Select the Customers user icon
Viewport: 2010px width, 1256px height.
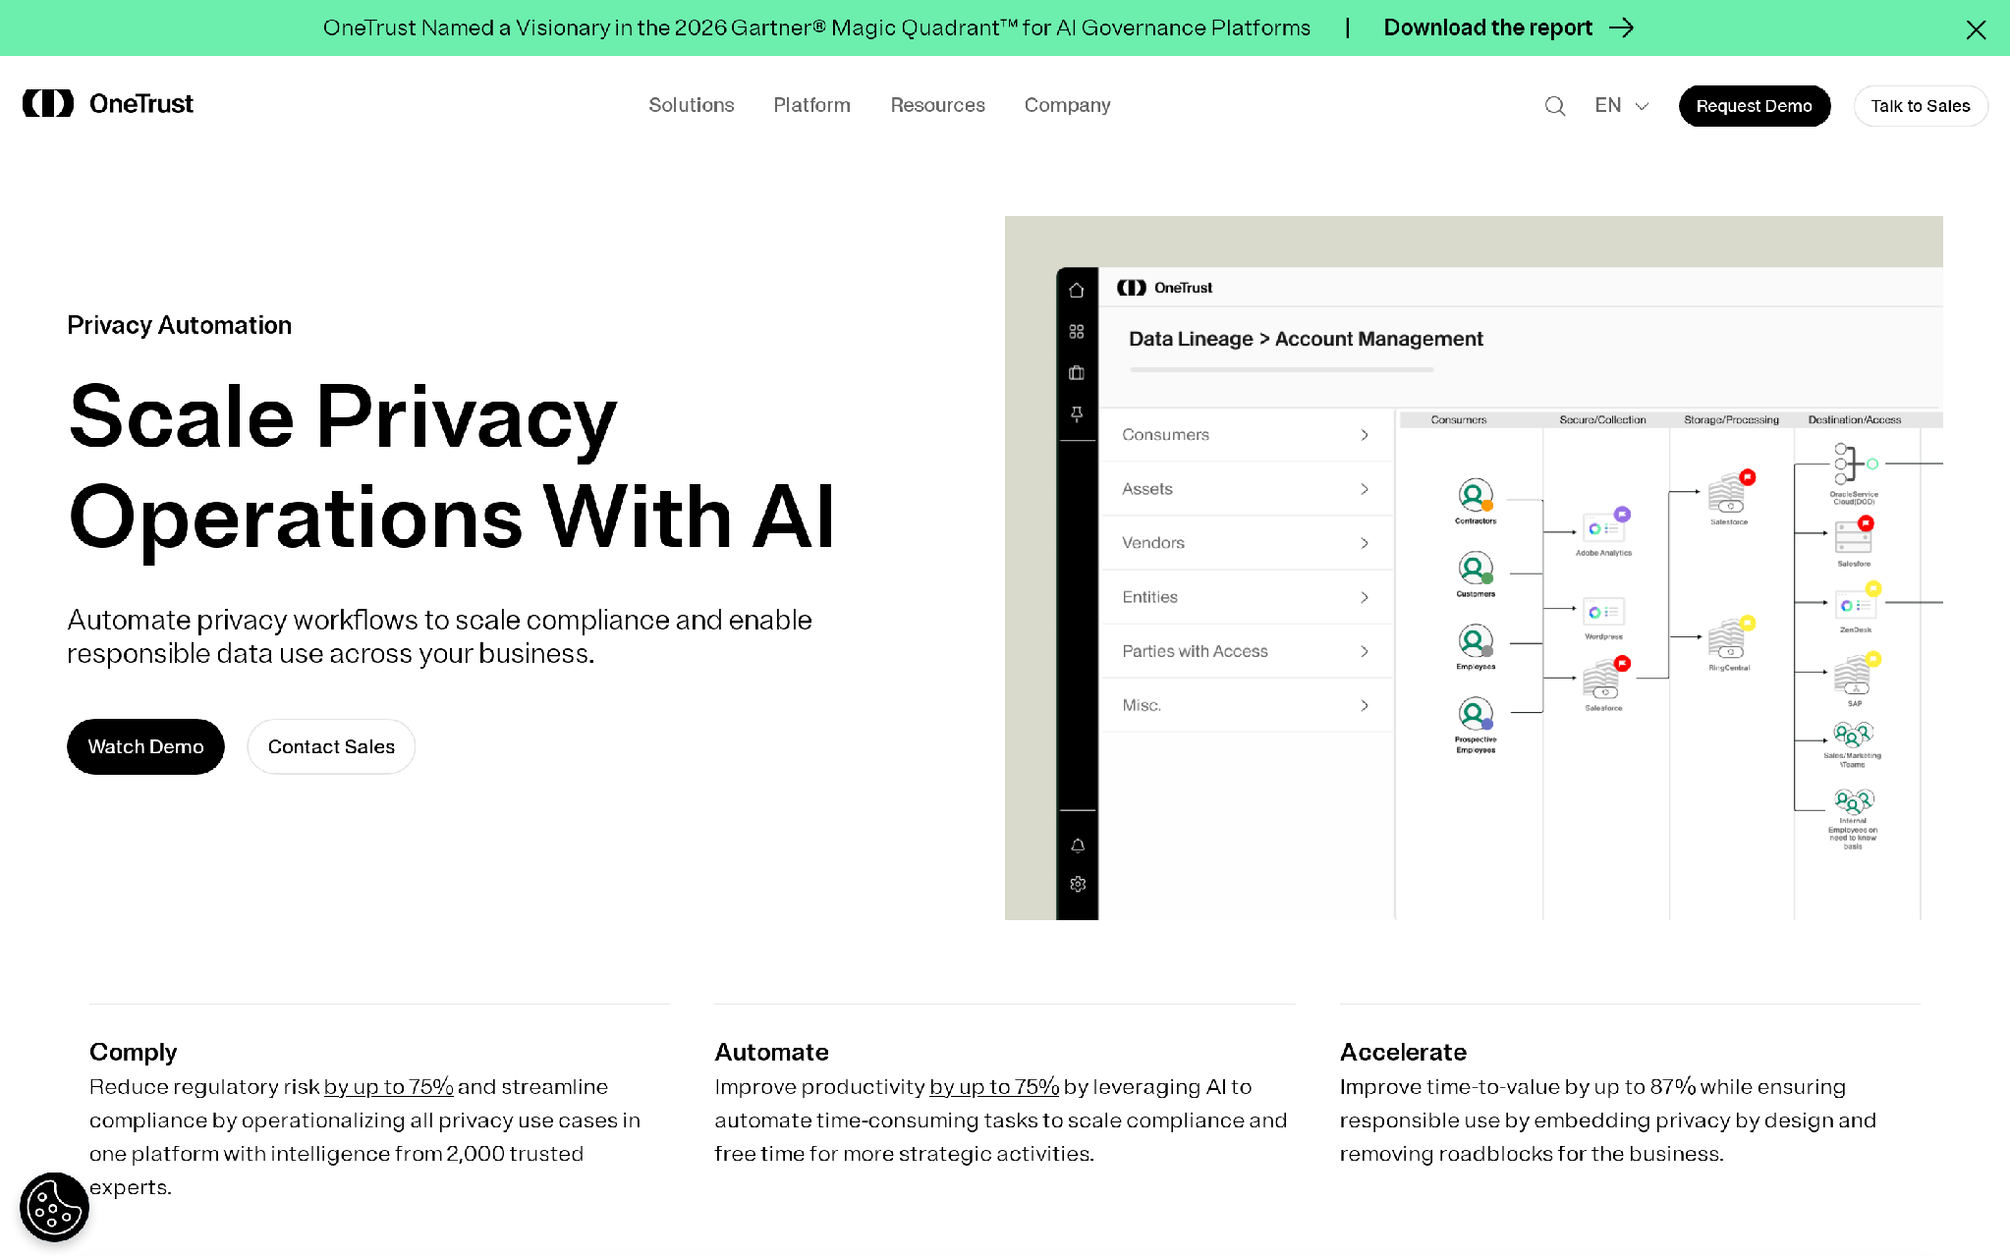1476,568
